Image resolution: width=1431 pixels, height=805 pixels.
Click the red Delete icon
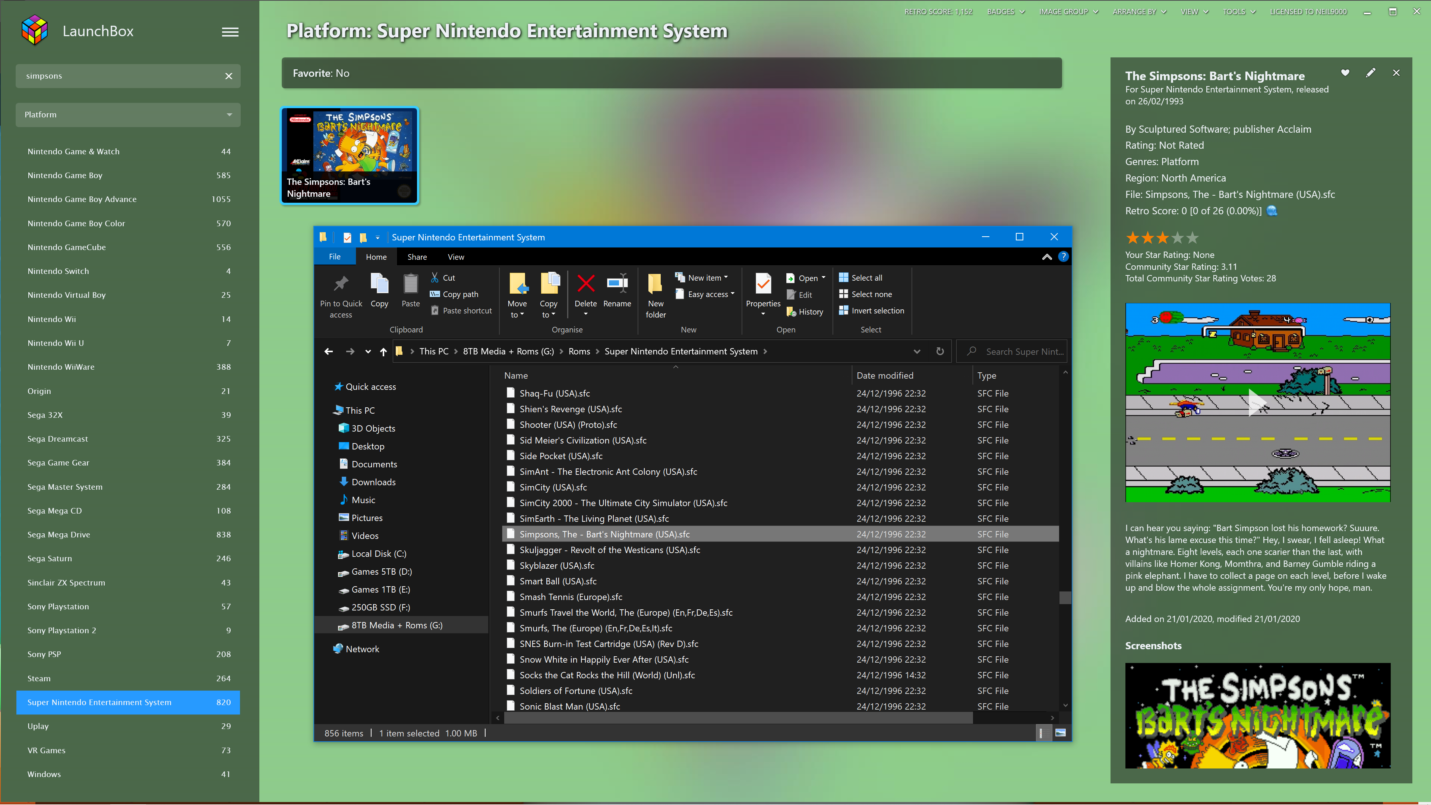coord(585,283)
